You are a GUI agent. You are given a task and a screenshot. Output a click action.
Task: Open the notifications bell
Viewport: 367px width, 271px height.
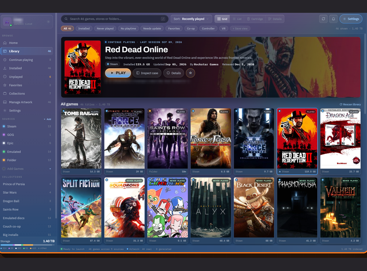tap(333, 19)
